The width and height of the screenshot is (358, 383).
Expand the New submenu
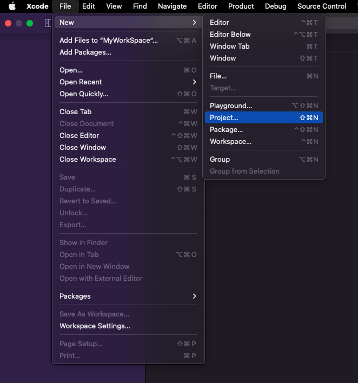tap(128, 23)
